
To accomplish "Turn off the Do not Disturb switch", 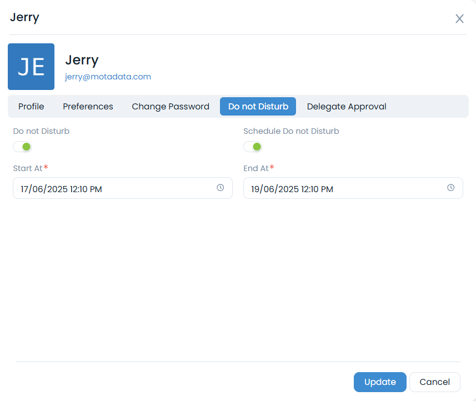I will pos(23,147).
